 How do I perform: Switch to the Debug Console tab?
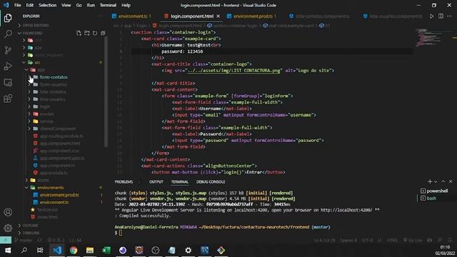pos(211,182)
